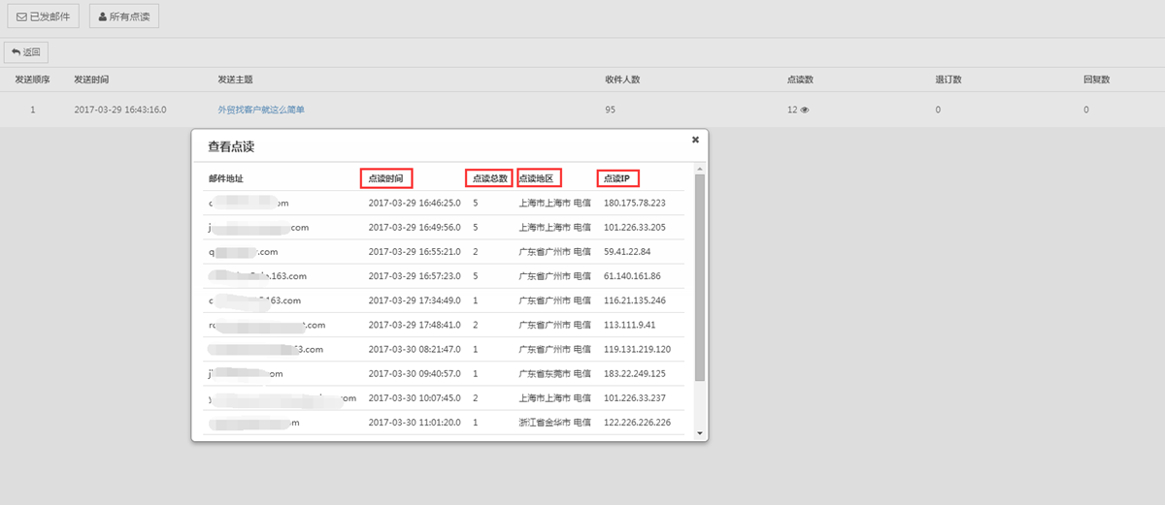Image resolution: width=1165 pixels, height=505 pixels.
Task: Click the 点读时间 column header
Action: (x=385, y=178)
